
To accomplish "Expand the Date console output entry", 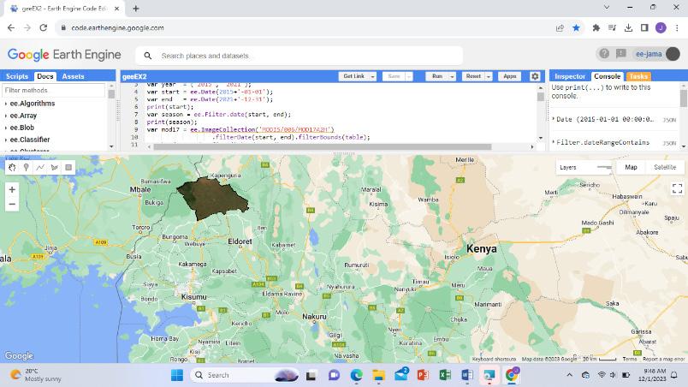I will click(x=554, y=119).
